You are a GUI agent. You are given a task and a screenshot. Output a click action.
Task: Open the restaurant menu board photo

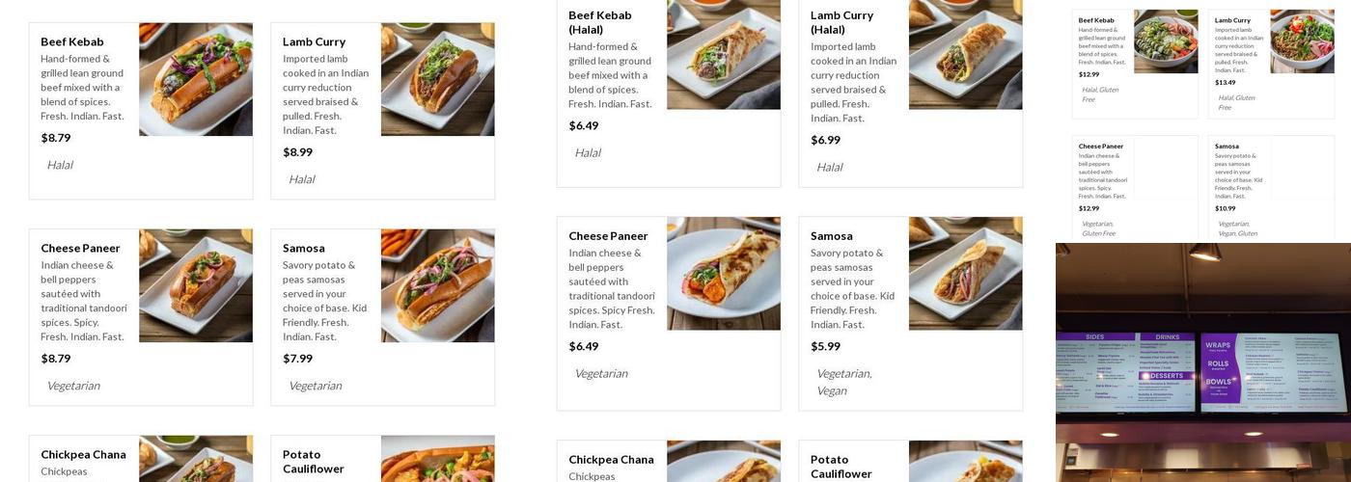click(1202, 361)
